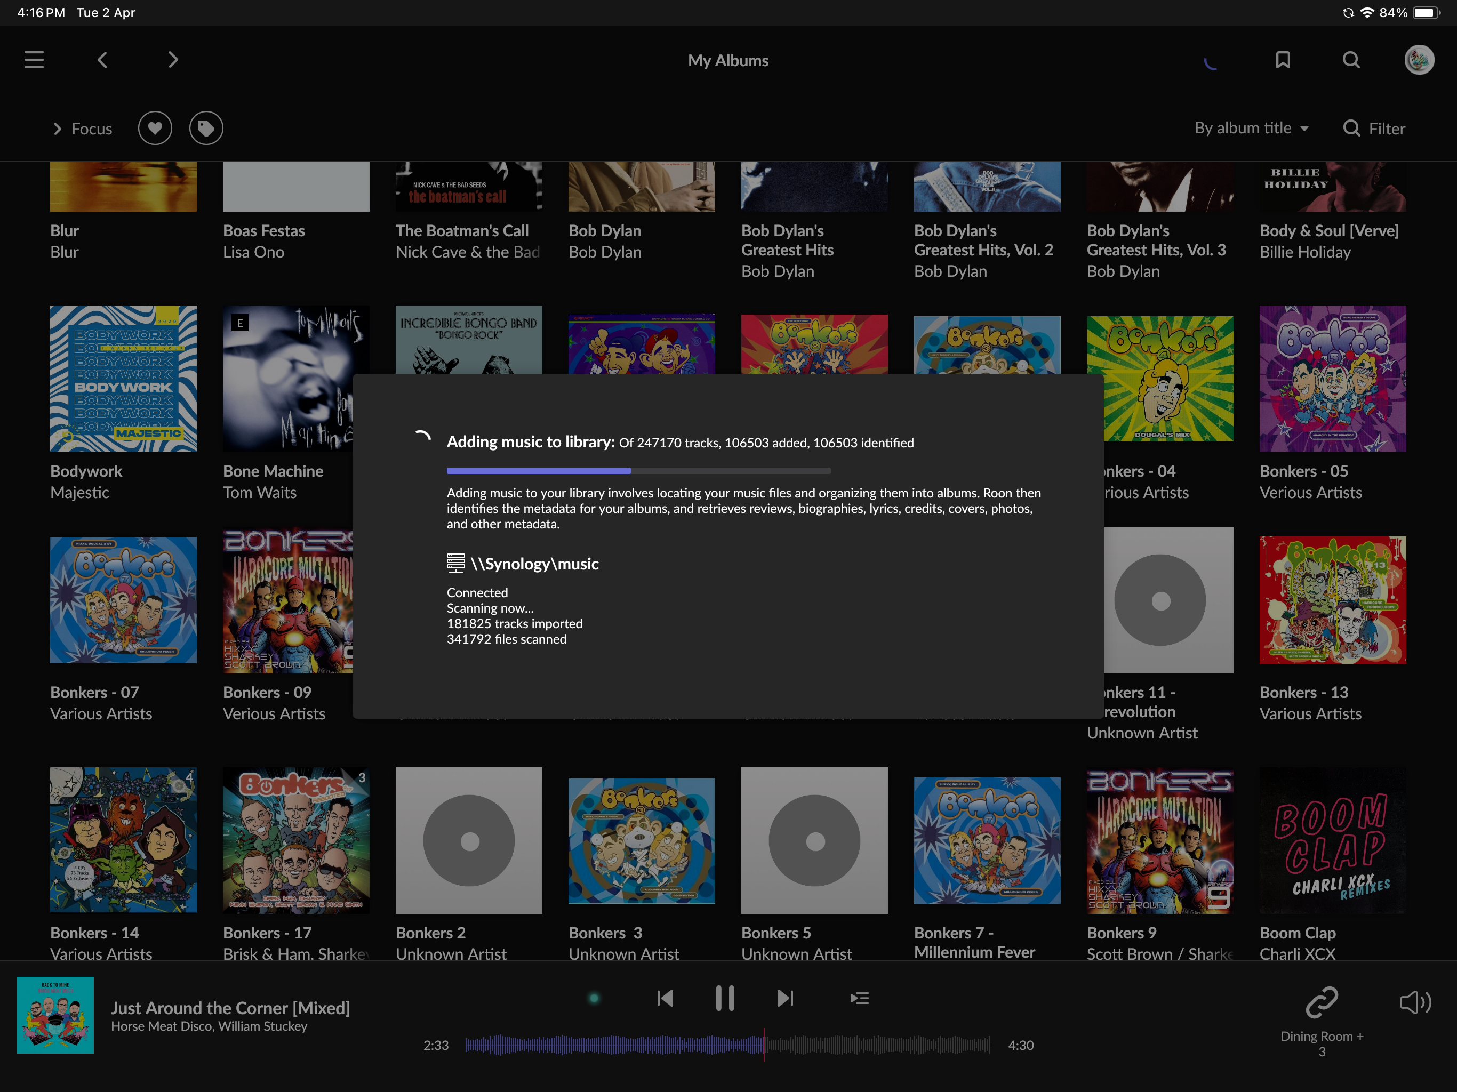The width and height of the screenshot is (1457, 1092).
Task: Click The Boatman's Call title
Action: 462,230
